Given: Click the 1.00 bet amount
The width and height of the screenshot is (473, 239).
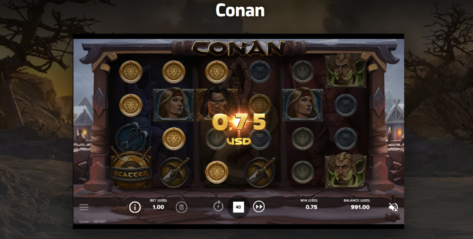Looking at the screenshot, I should click(158, 207).
